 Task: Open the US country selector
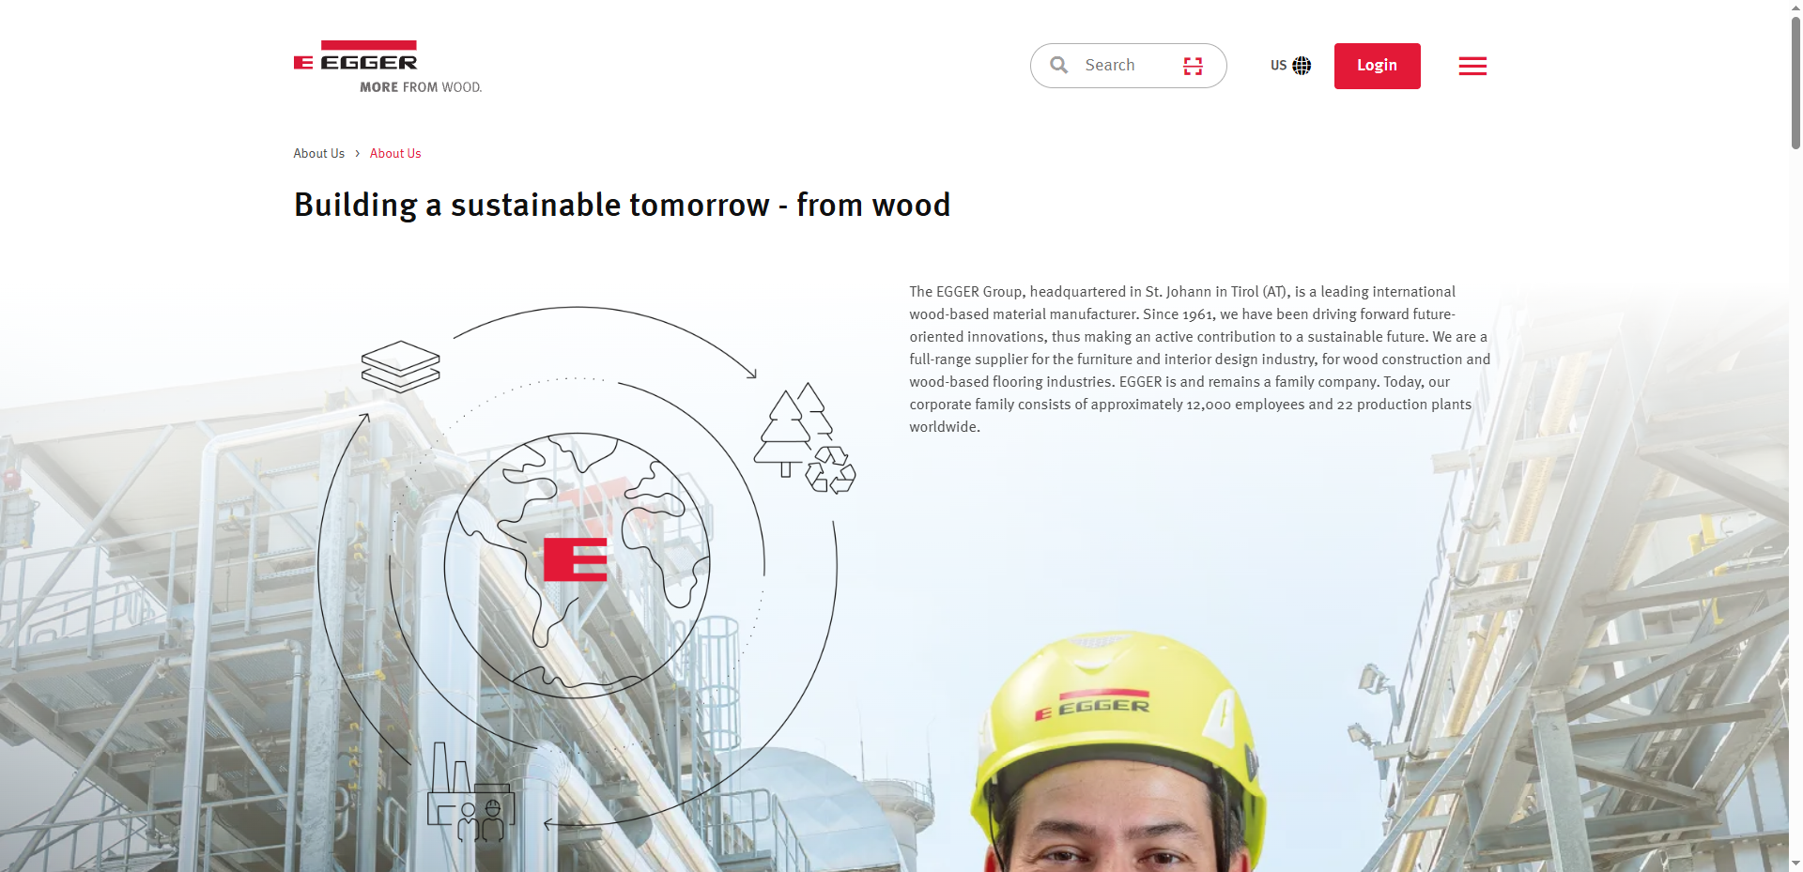[x=1279, y=66]
